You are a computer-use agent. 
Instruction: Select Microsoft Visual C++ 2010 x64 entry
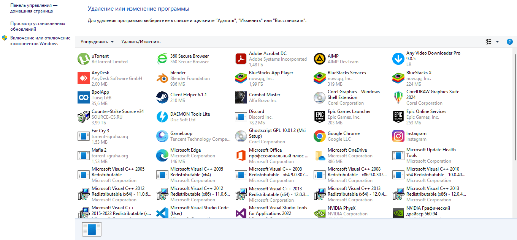pyautogui.click(x=429, y=175)
